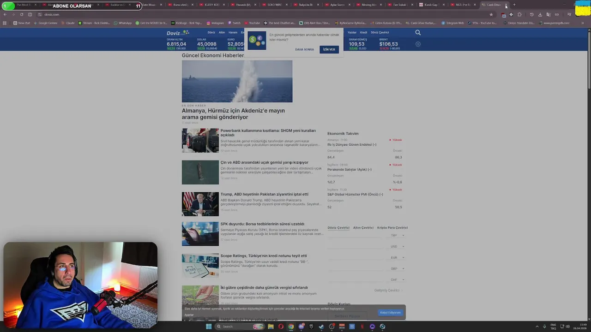Image resolution: width=591 pixels, height=332 pixels.
Task: Go back with the browser back arrow
Action: 5,14
